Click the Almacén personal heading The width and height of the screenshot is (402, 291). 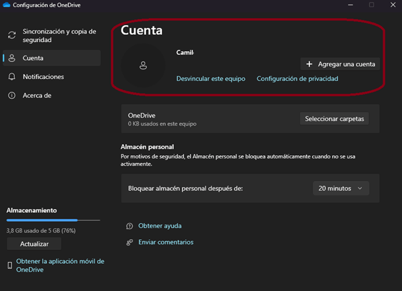pos(147,147)
